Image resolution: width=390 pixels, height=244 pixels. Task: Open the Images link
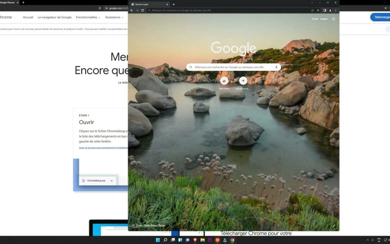pos(324,19)
